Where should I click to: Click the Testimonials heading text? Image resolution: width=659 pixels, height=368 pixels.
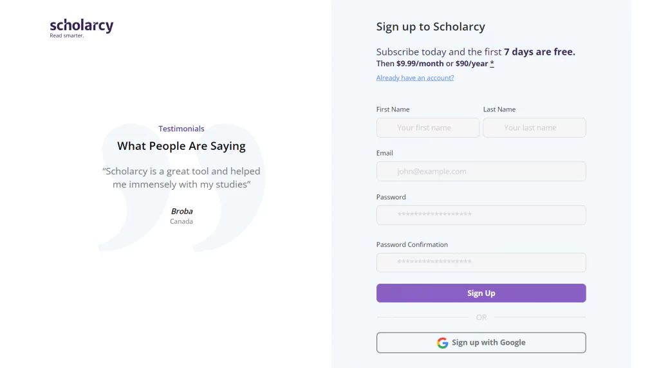(x=181, y=129)
